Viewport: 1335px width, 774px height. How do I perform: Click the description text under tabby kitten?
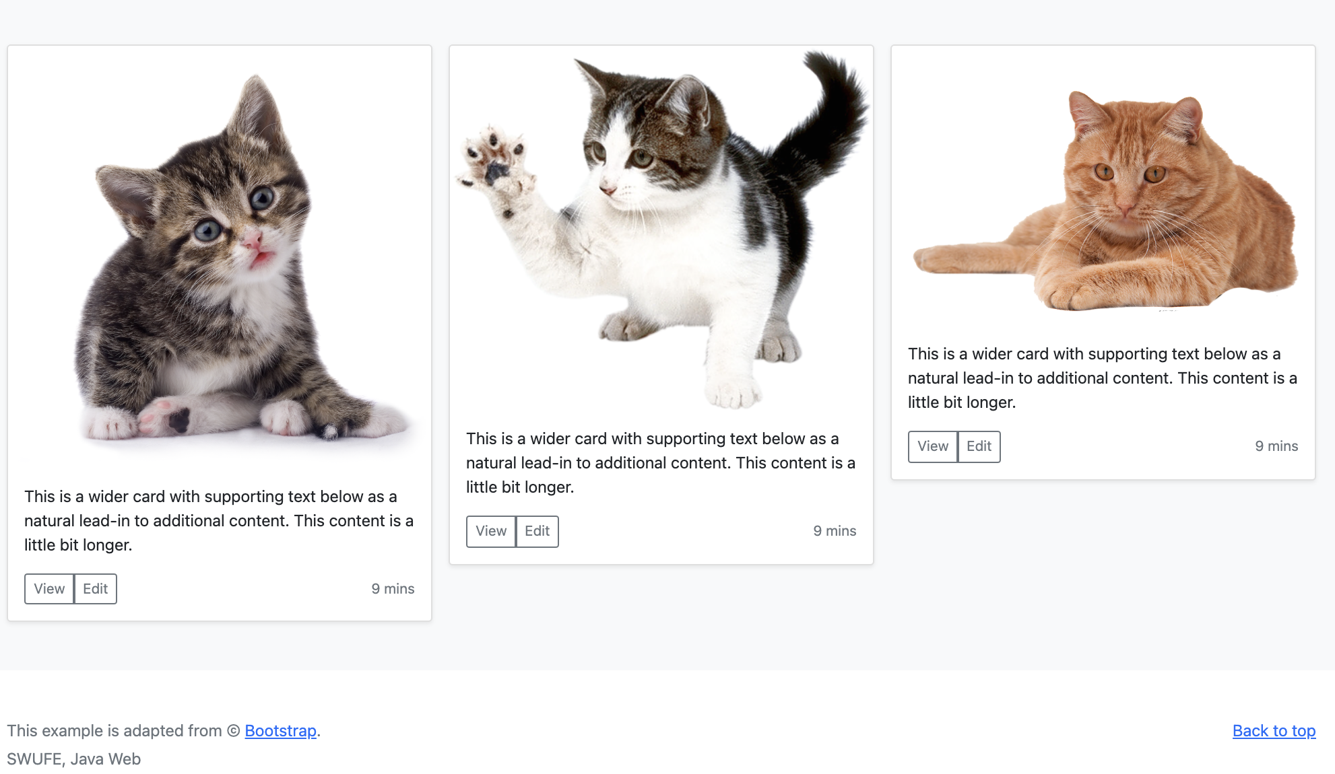(219, 521)
